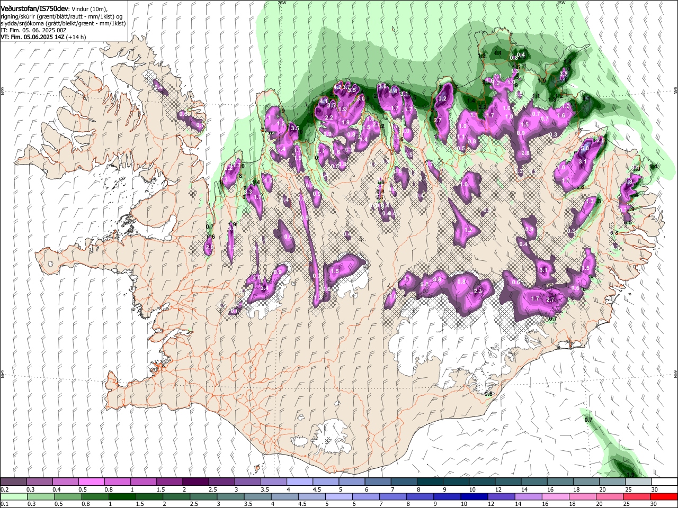Viewport: 678px width, 508px height.
Task: Pick the pale lavender 4–4.5 snow swatch
Action: (300, 482)
